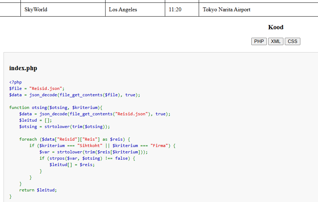
Task: Click the opening <?php tag
Action: pyautogui.click(x=16, y=82)
